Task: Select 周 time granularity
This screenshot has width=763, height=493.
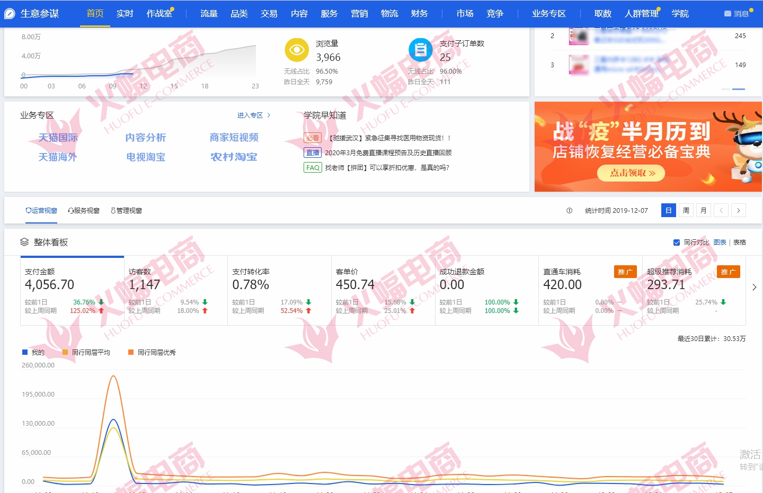Action: [x=686, y=210]
